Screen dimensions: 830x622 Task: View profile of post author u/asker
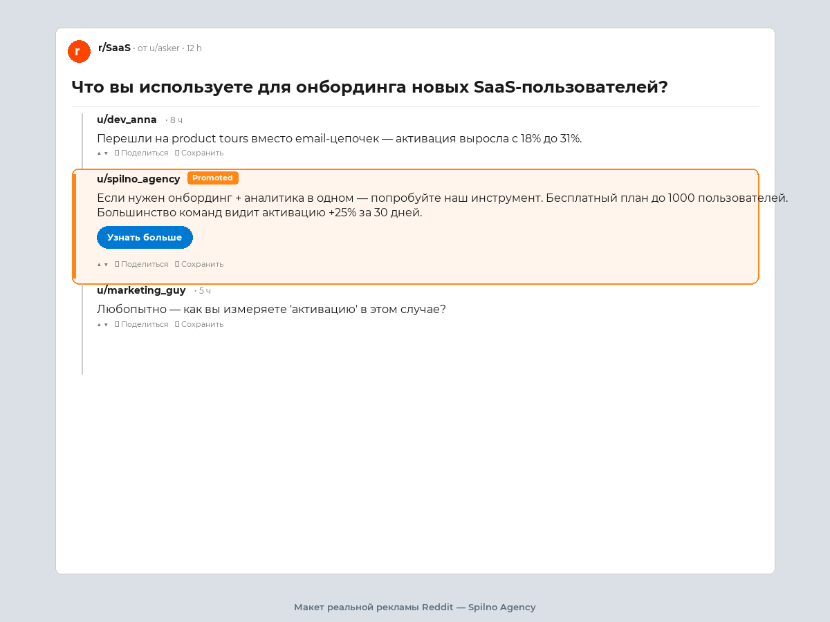click(x=165, y=48)
